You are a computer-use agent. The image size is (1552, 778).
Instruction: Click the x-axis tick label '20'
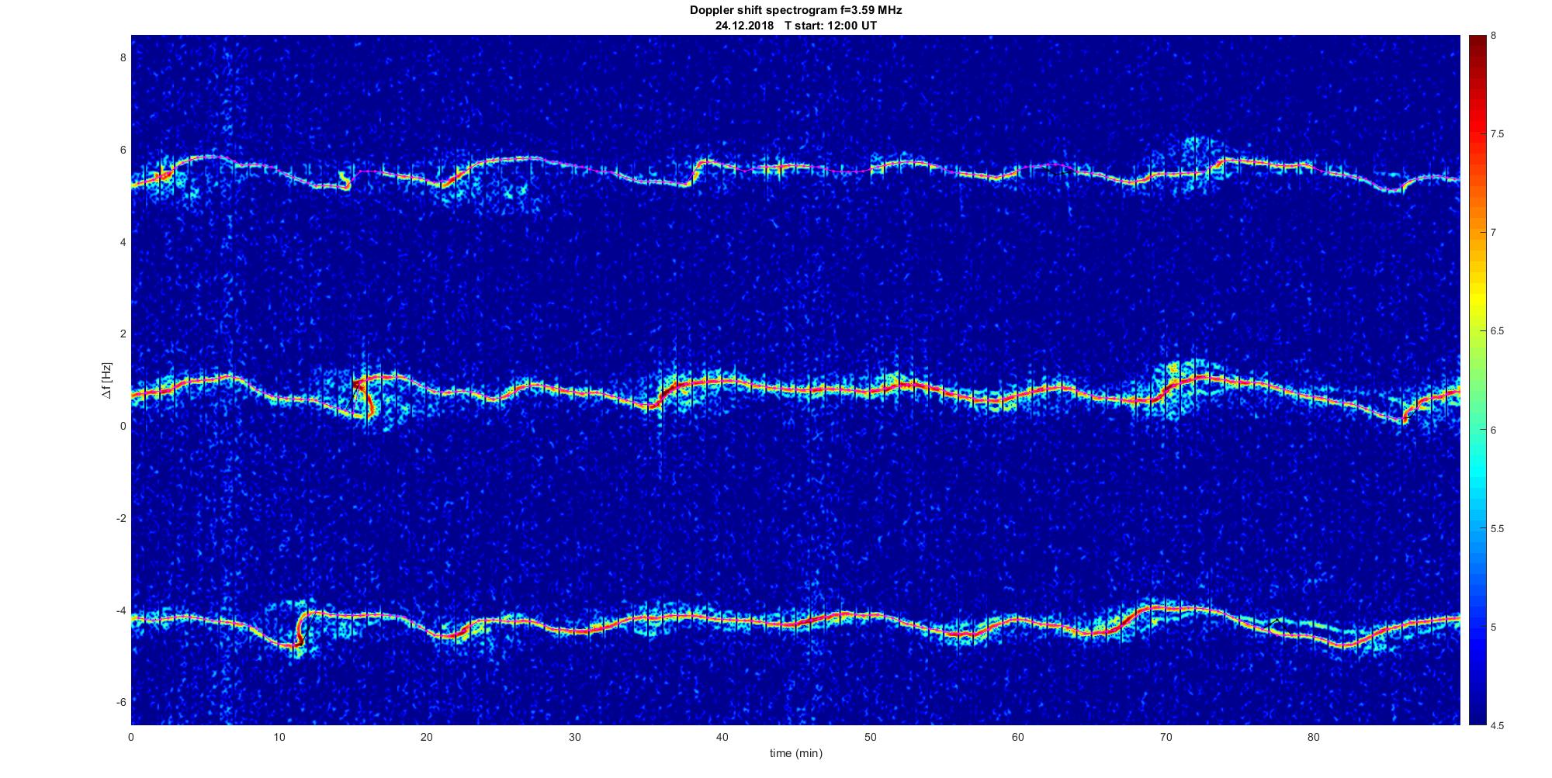427,737
